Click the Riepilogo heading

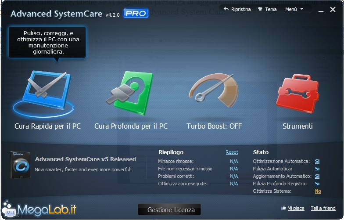(x=171, y=152)
